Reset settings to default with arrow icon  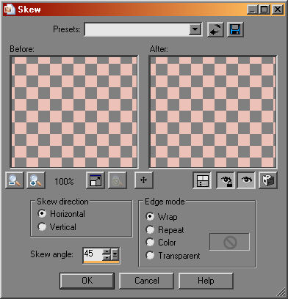pos(215,30)
